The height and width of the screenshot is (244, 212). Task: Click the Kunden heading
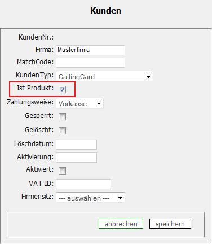105,11
